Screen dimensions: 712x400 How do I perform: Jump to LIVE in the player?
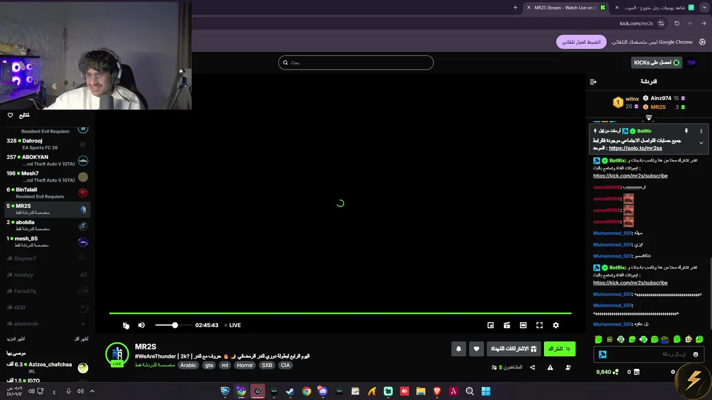coord(233,325)
